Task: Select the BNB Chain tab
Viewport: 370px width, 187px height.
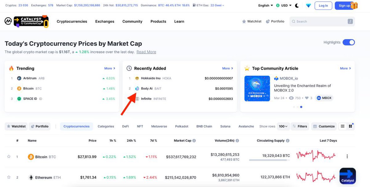Action: [x=204, y=126]
